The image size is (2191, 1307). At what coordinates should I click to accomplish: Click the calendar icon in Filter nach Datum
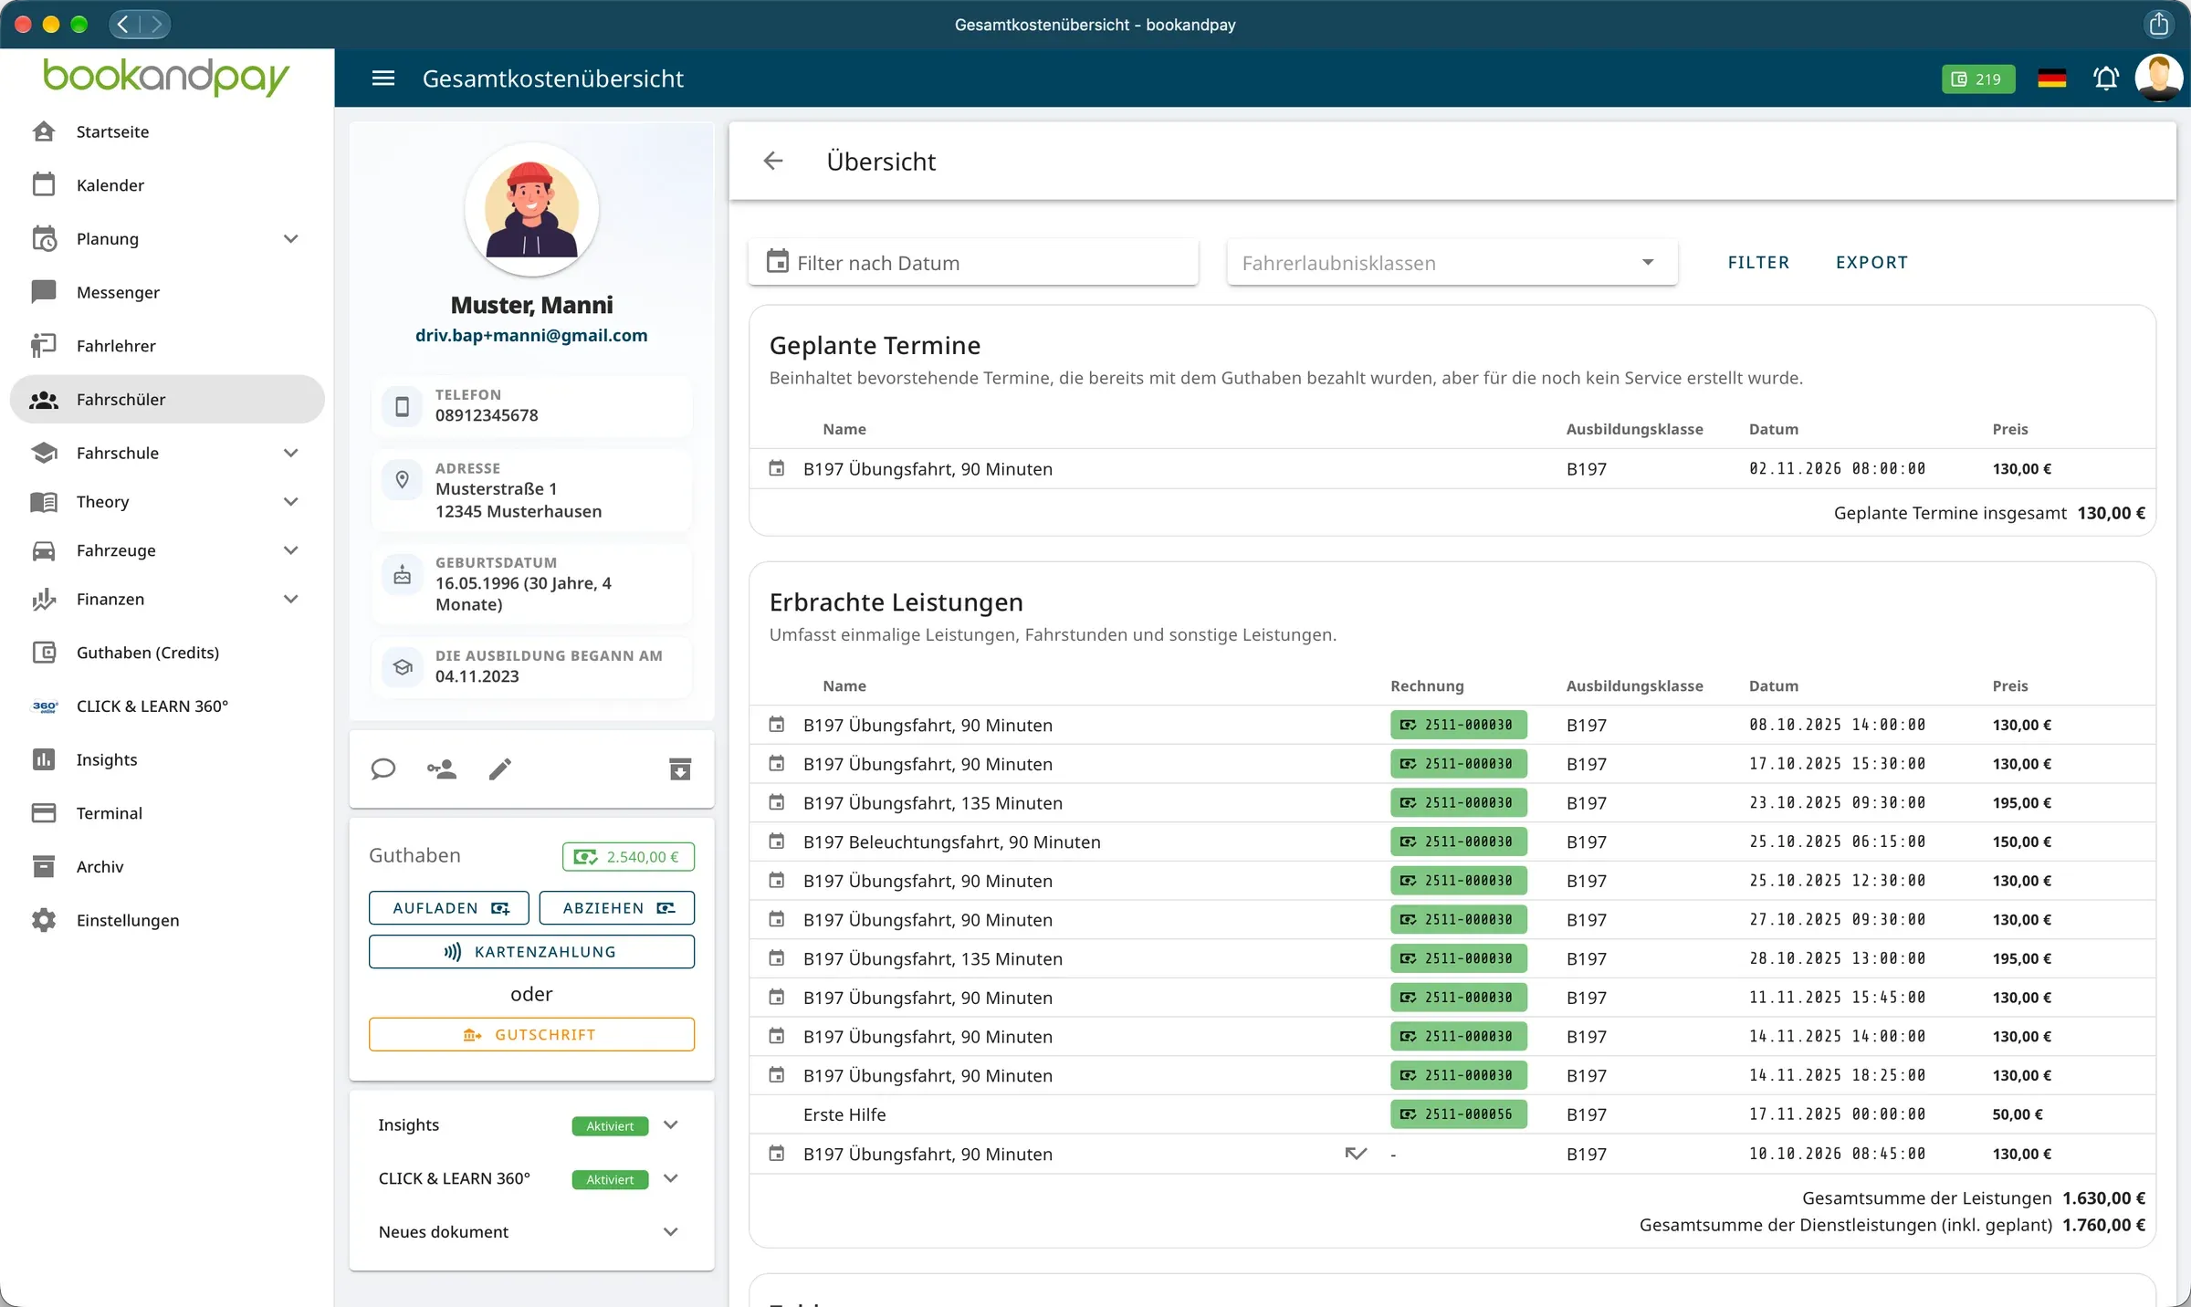click(778, 262)
